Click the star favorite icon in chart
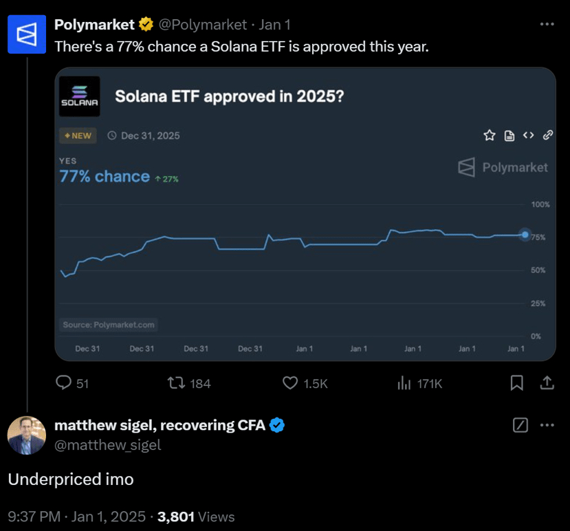The width and height of the screenshot is (570, 531). click(x=490, y=136)
